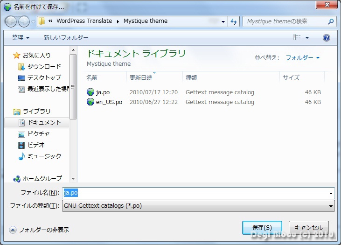The width and height of the screenshot is (341, 245).
Task: Open address bar history dropdown arrow
Action: pos(223,21)
